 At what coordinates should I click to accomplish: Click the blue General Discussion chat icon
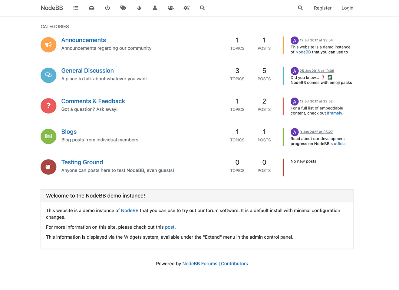48,75
